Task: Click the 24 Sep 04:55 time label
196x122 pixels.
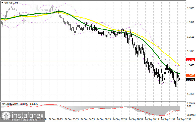Action: click(88, 119)
